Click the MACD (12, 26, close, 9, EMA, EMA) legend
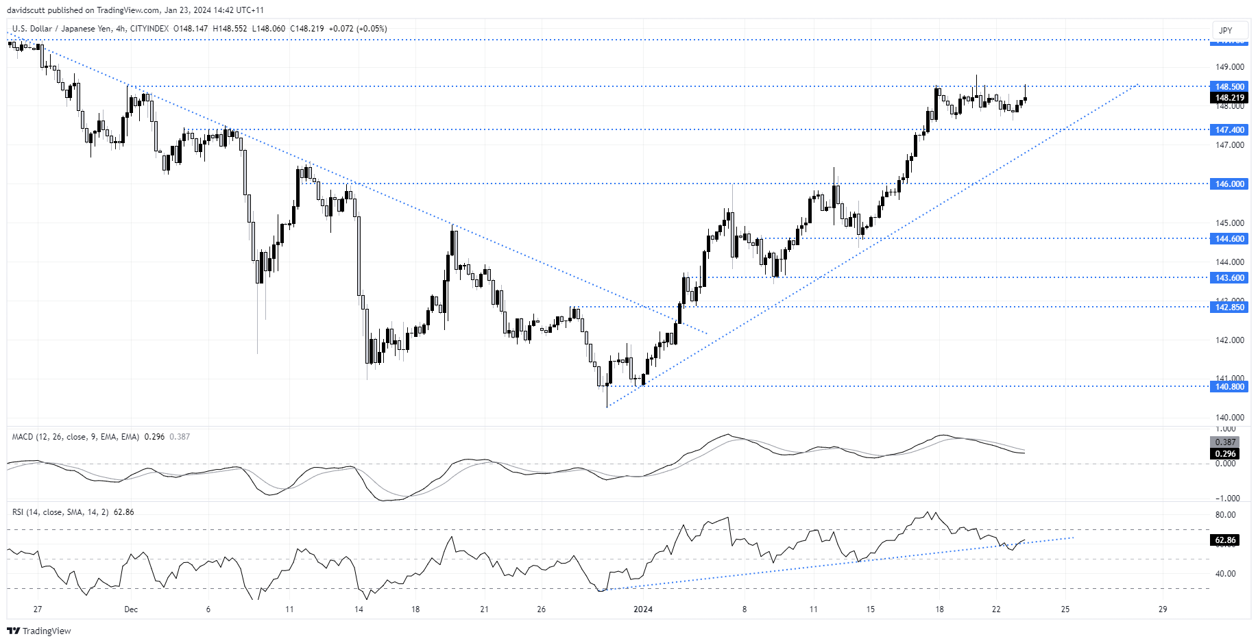1258x643 pixels. (x=75, y=437)
